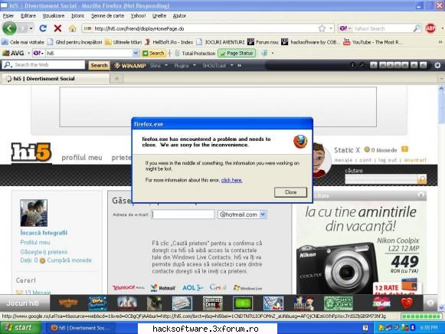445x334 pixels.
Task: Follow the click here error link
Action: click(231, 180)
